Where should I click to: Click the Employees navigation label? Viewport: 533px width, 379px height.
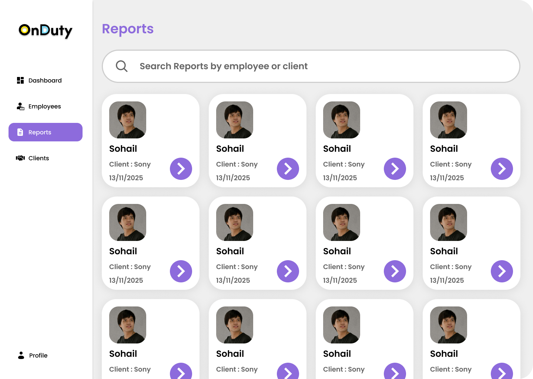point(44,106)
